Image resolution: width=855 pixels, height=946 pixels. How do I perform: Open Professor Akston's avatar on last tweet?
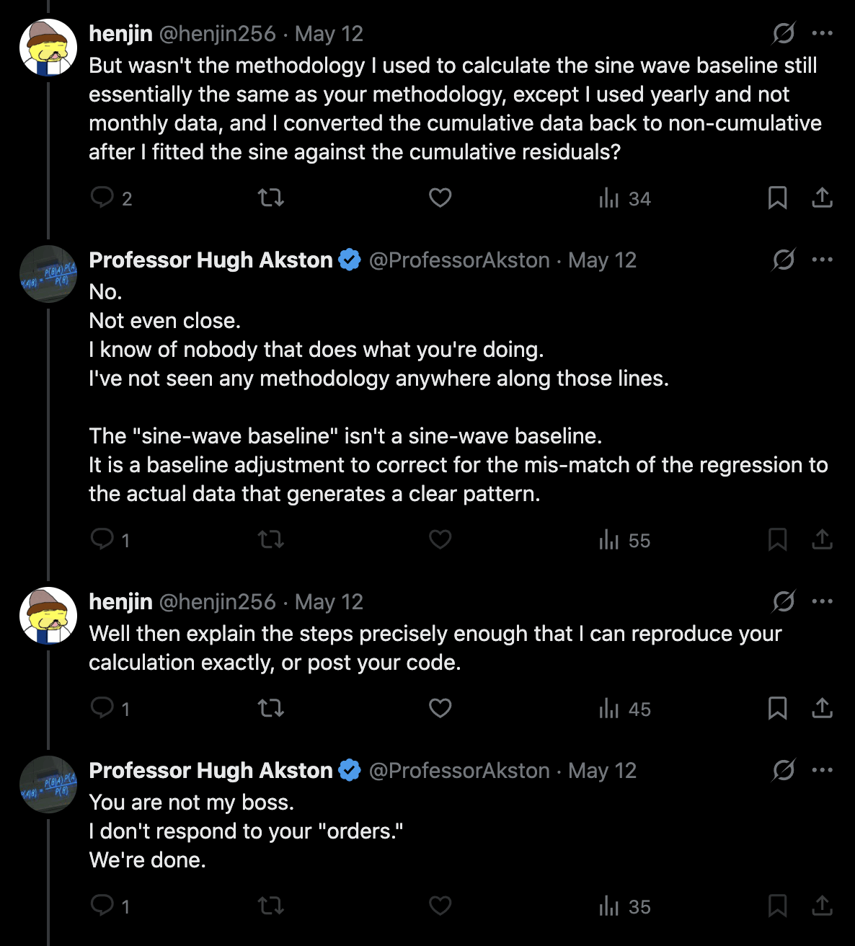coord(48,784)
